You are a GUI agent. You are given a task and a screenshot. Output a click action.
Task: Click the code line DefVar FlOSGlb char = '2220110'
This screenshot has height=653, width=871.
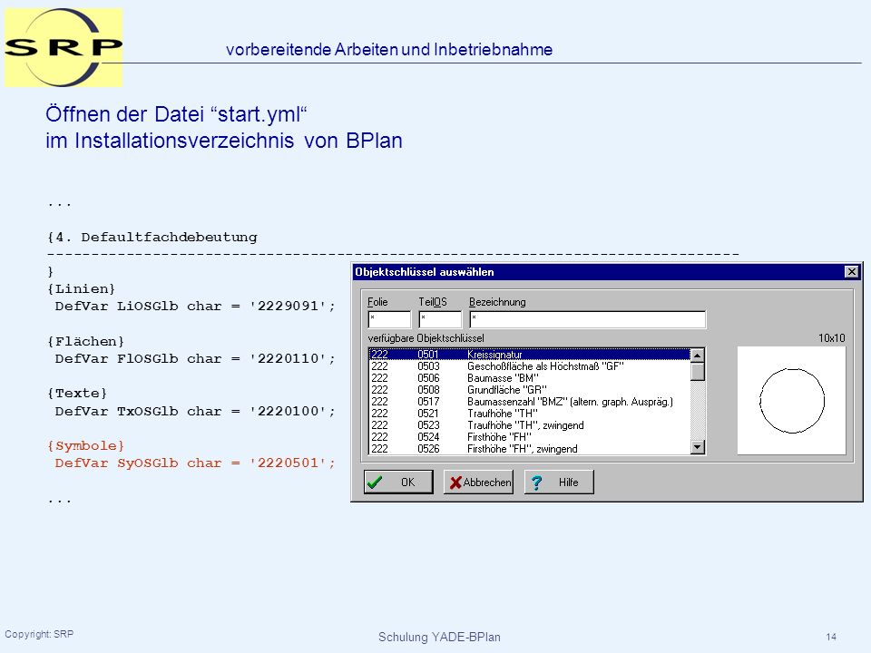(195, 359)
